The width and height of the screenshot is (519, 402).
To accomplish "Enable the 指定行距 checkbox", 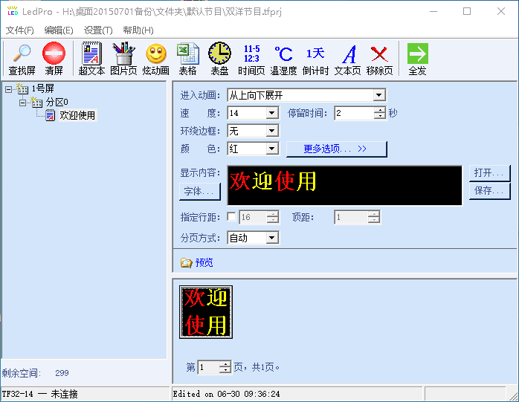I will (231, 217).
